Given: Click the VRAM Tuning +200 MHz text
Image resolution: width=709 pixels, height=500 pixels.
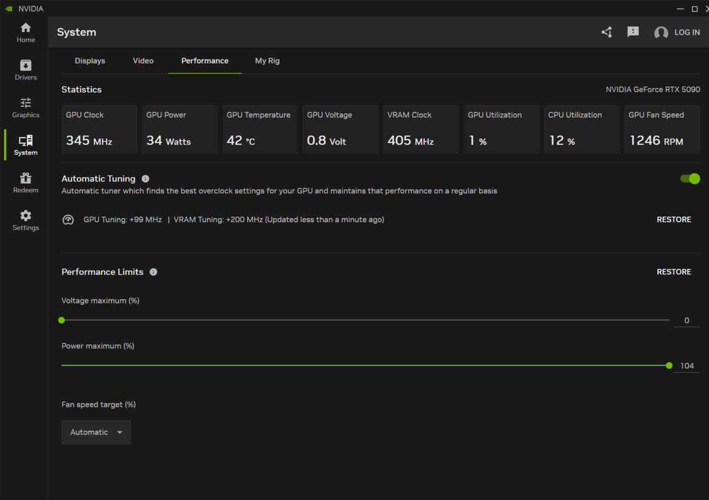Looking at the screenshot, I should [218, 220].
